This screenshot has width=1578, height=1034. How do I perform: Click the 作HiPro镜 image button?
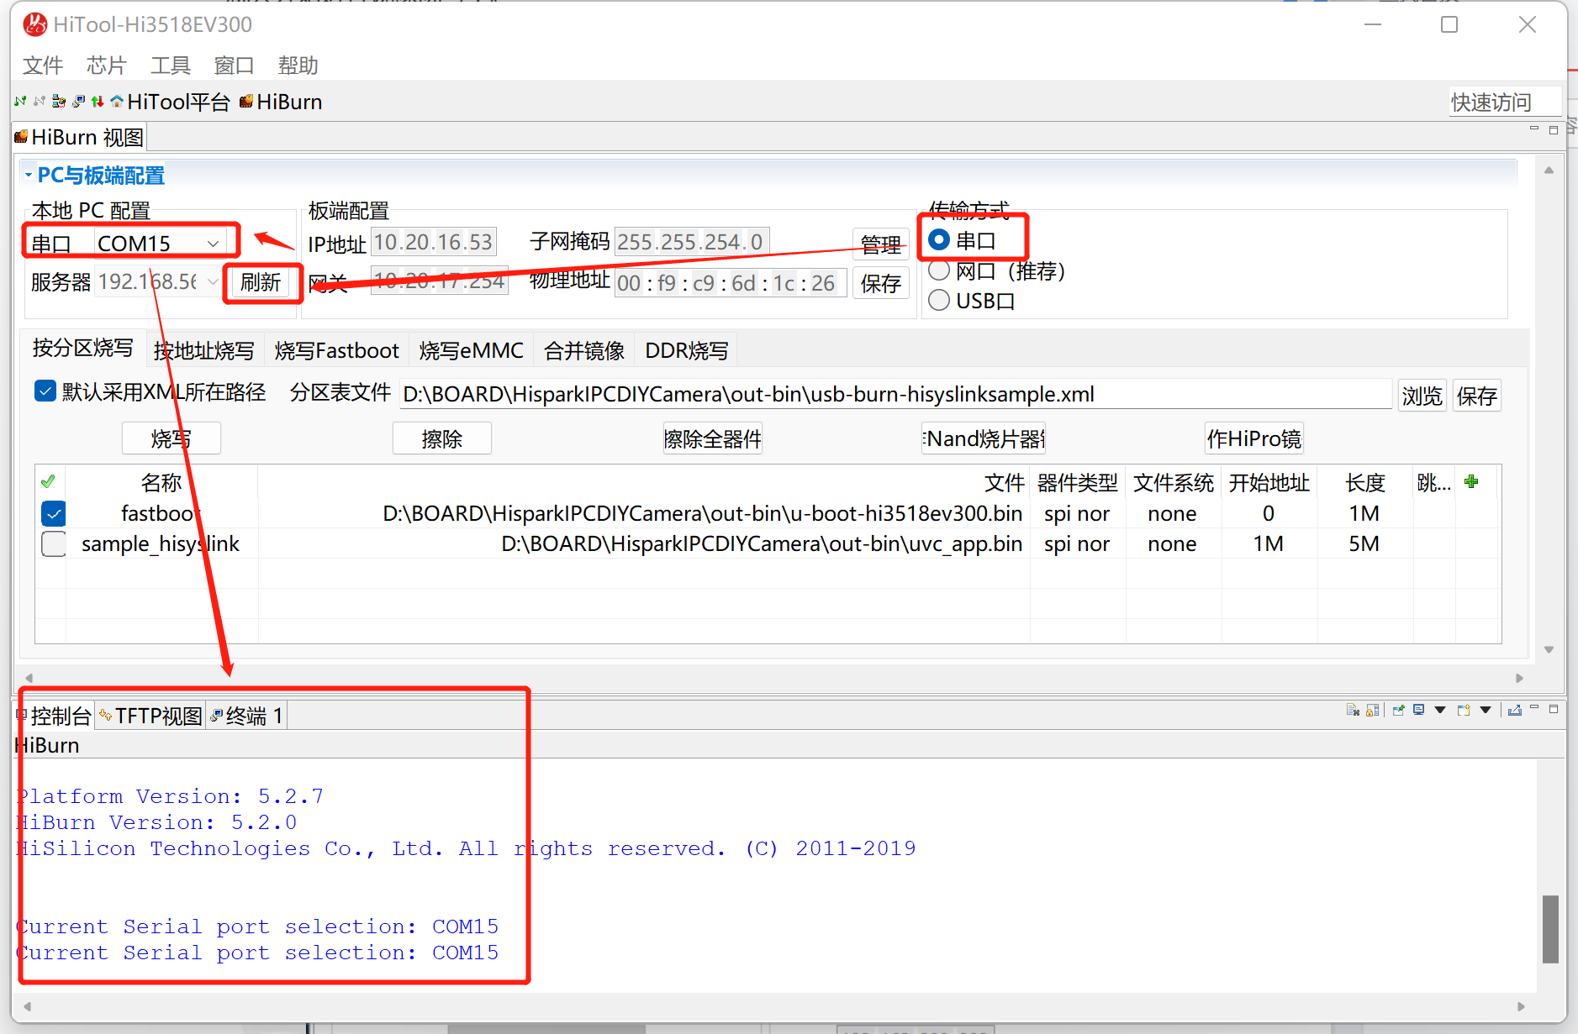pyautogui.click(x=1254, y=438)
